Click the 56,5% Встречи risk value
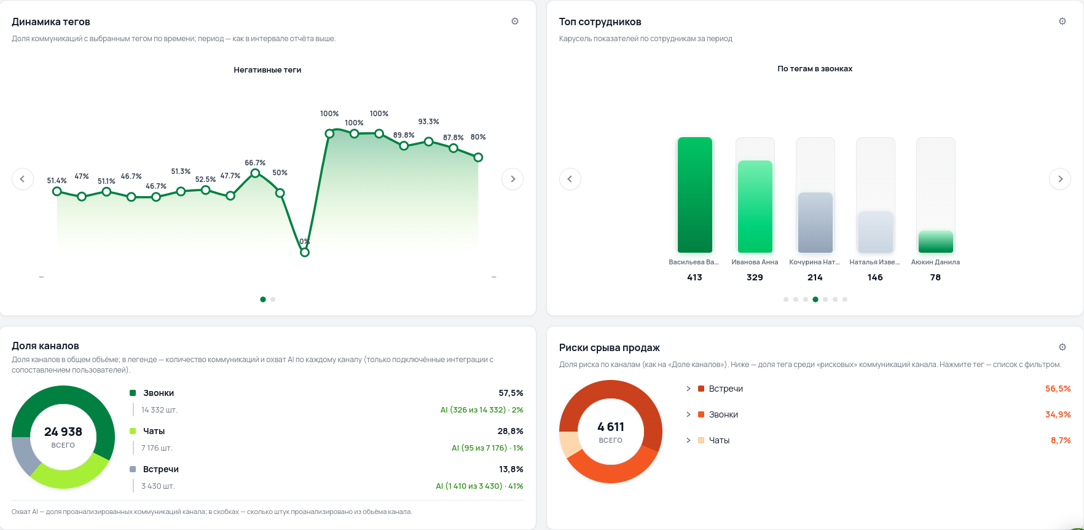Screen dimensions: 1084x530 pyautogui.click(x=1058, y=389)
